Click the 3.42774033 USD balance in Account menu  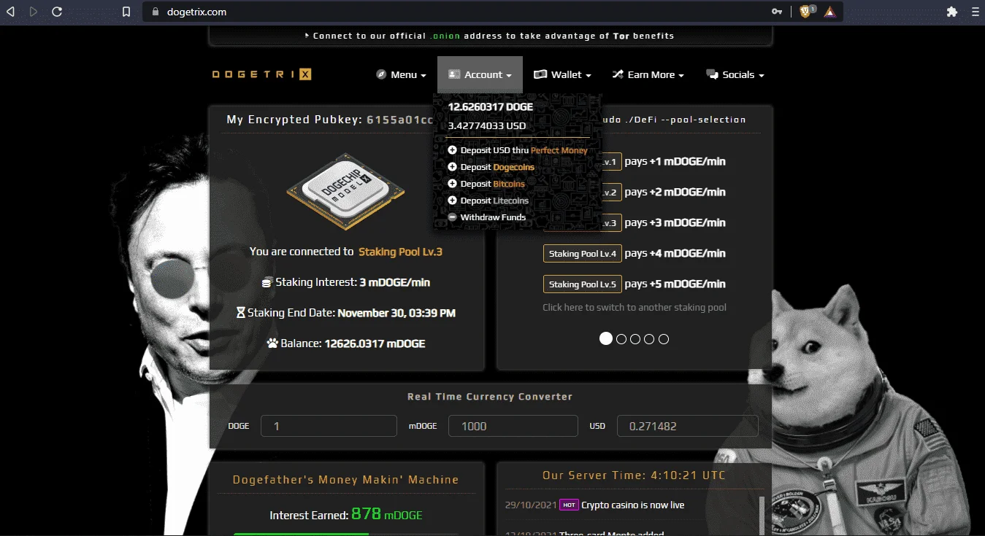click(487, 125)
